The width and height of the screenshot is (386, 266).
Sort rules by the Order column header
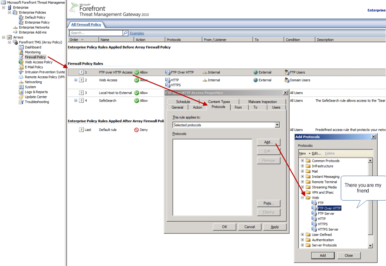point(83,40)
